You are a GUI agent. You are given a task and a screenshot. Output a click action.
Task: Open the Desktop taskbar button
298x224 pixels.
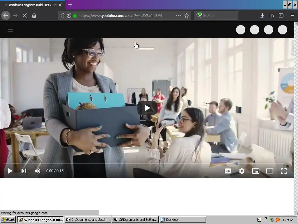point(183,220)
